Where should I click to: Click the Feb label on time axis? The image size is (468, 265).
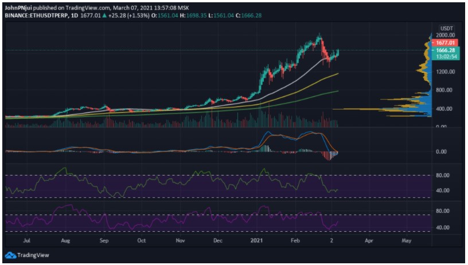(x=295, y=240)
